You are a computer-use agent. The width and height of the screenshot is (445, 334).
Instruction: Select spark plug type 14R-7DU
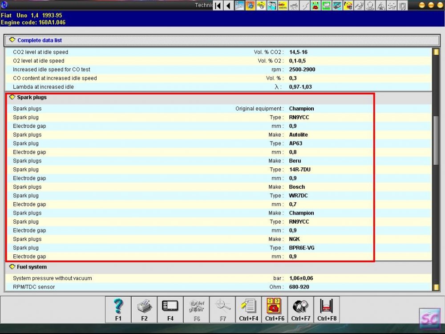click(x=299, y=170)
